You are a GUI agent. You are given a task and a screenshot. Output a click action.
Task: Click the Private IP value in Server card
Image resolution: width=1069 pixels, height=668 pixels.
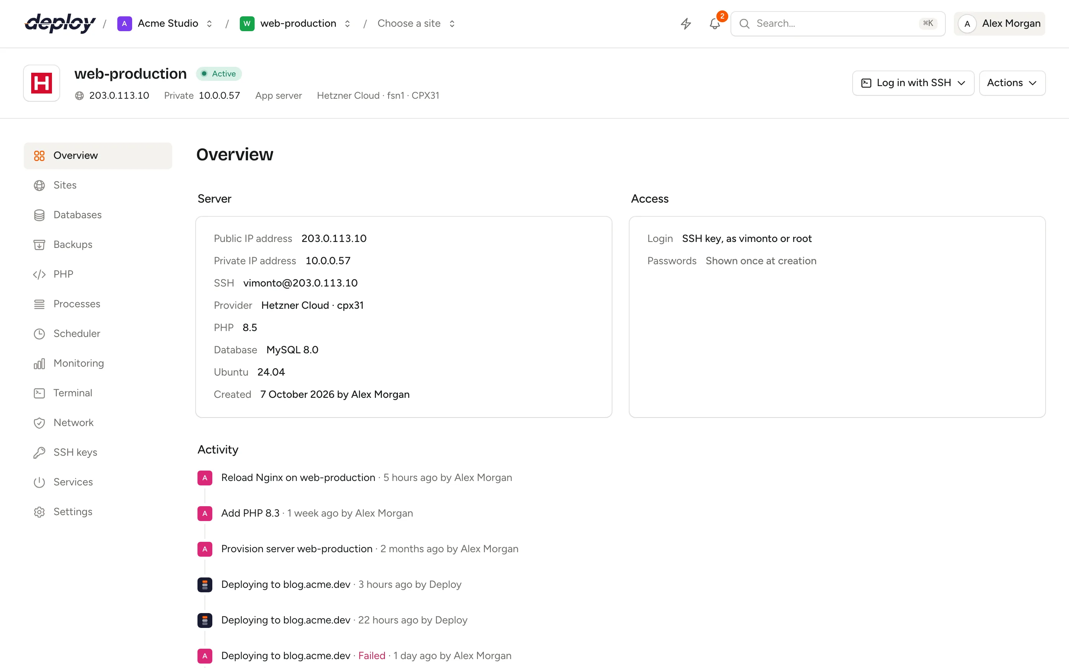point(328,261)
